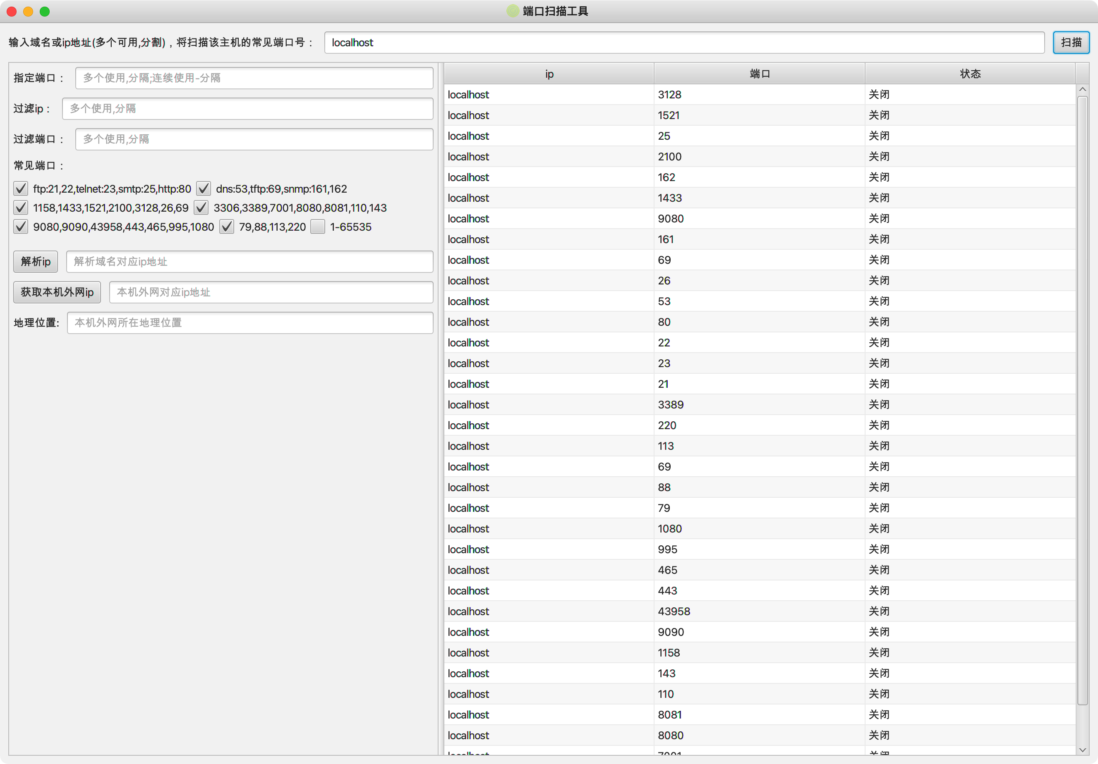Select the row with port 26
Viewport: 1098px width, 764px height.
[x=760, y=280]
